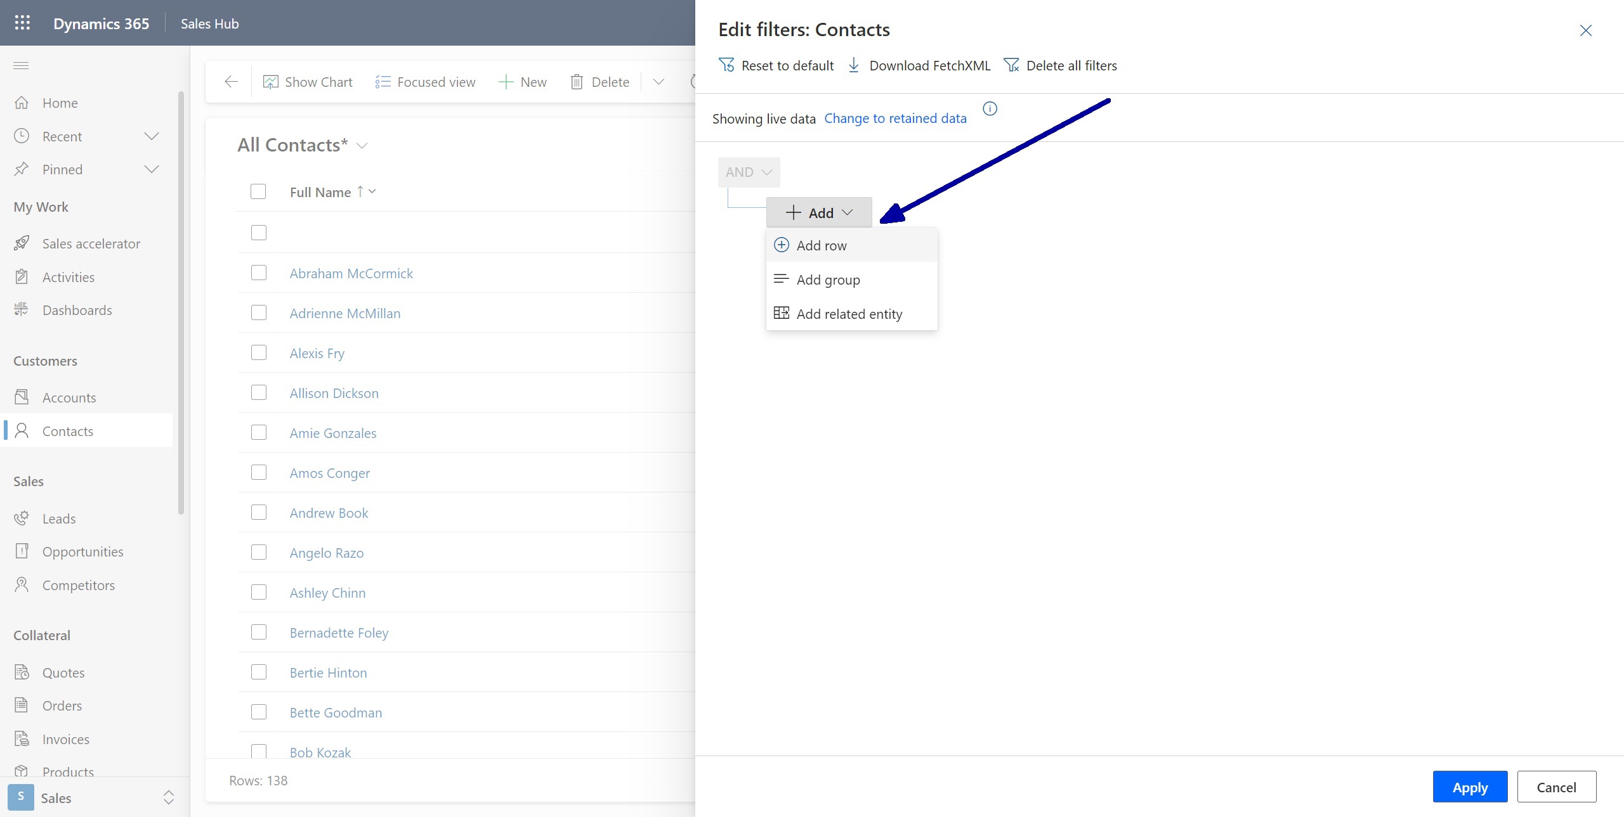Click the Delete trash button

(600, 82)
